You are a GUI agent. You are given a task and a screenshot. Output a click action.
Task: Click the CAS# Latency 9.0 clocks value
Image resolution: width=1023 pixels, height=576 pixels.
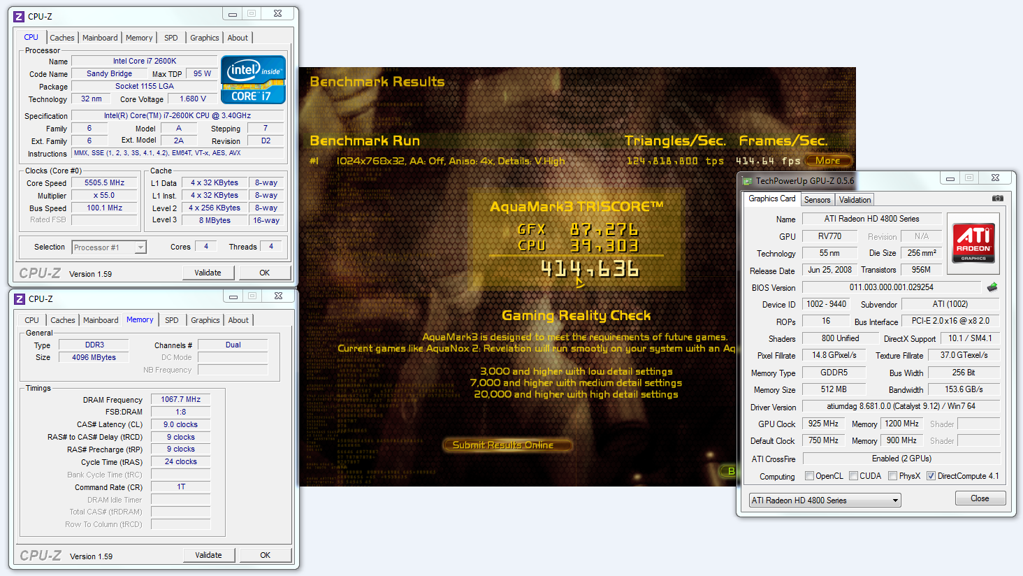click(x=180, y=424)
